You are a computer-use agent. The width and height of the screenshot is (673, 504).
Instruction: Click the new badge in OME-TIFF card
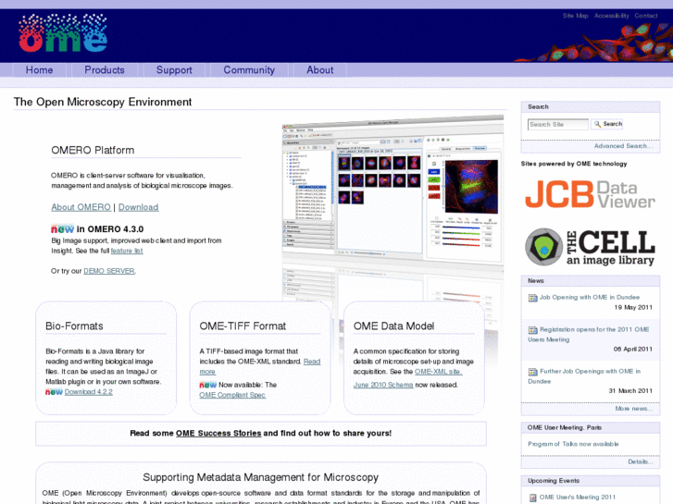click(x=207, y=385)
